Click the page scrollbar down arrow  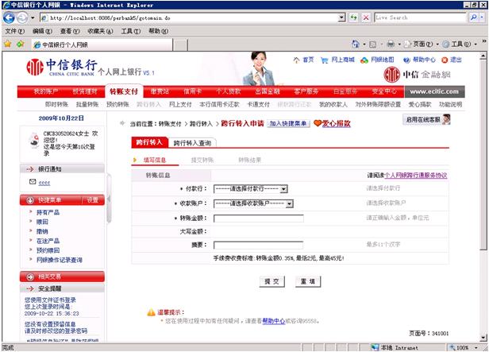coord(483,338)
